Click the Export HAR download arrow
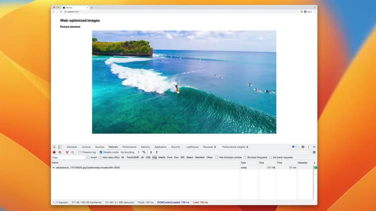The width and height of the screenshot is (376, 211). point(157,152)
